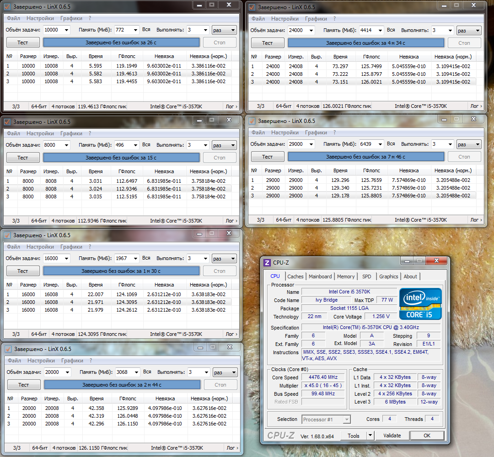The height and width of the screenshot is (457, 494).
Task: Open the Processor #1 selection dropdown in CPU-Z
Action: tap(347, 419)
